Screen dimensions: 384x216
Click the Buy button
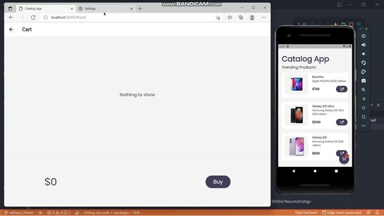tap(218, 182)
